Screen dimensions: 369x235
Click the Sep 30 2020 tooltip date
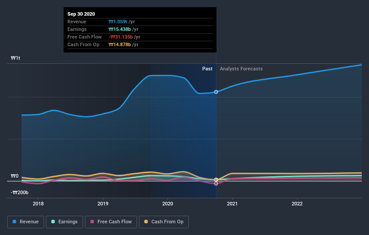pos(81,14)
